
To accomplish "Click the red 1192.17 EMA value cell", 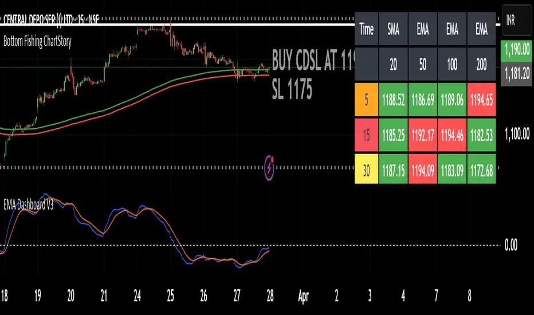I will [423, 135].
